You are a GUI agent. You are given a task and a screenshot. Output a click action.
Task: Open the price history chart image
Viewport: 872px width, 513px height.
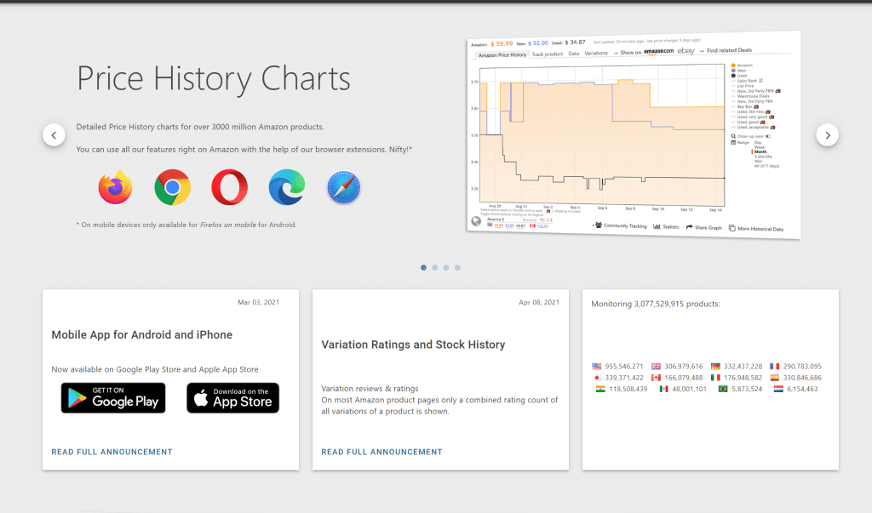pyautogui.click(x=633, y=136)
